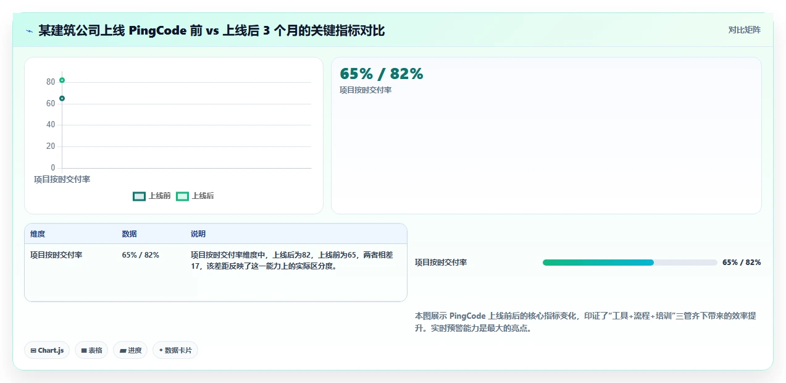Viewport: 786px width, 383px height.
Task: Select the 65% / 82% table cell
Action: (141, 255)
